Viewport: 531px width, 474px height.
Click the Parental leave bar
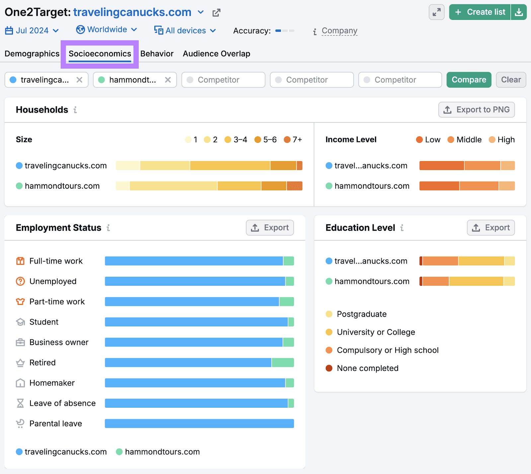(199, 424)
